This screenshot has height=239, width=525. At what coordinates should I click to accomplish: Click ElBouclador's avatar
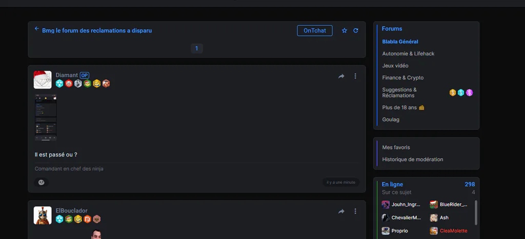43,215
